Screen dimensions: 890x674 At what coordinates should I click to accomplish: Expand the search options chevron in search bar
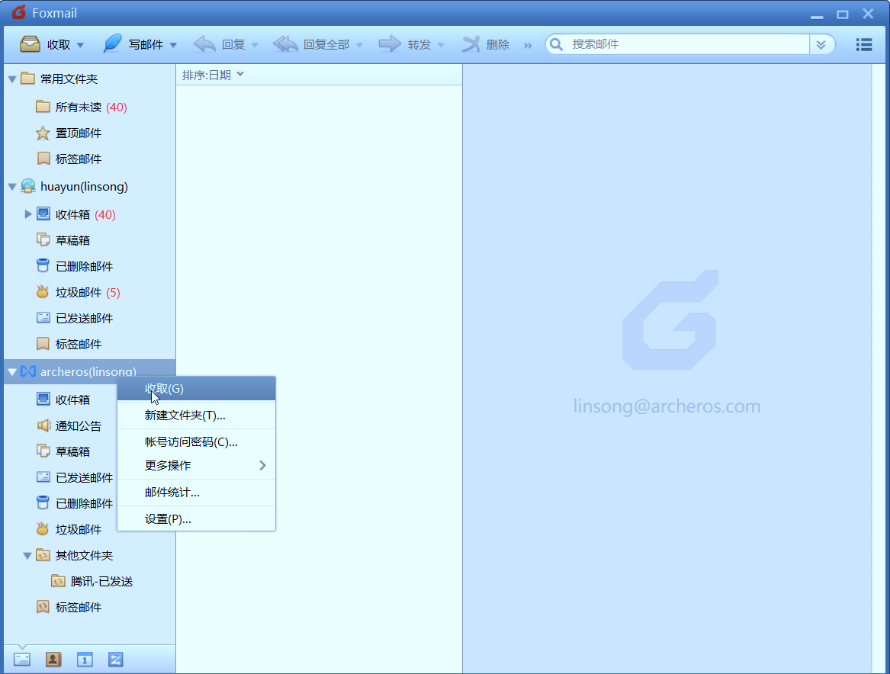[822, 44]
